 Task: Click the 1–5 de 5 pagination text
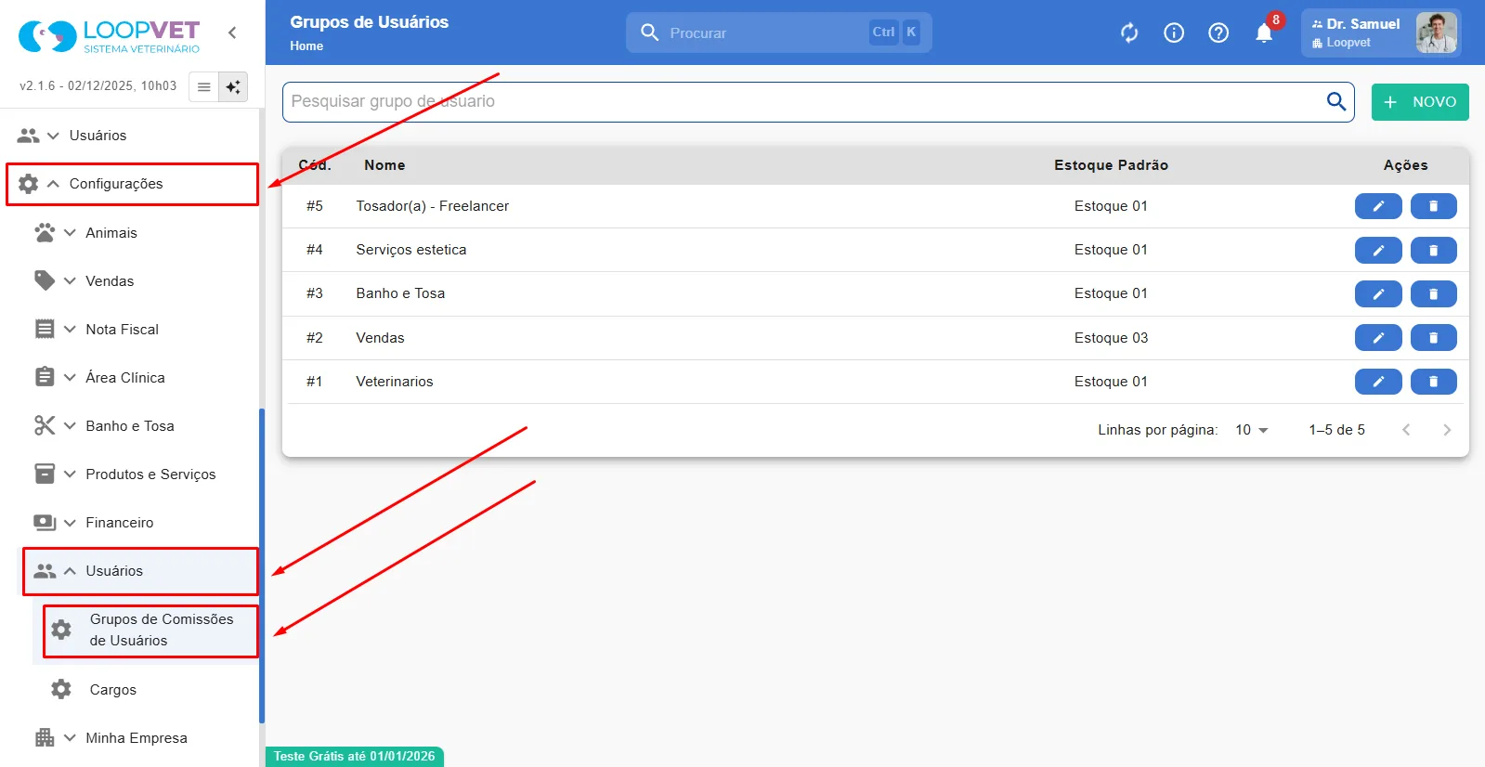(x=1336, y=430)
